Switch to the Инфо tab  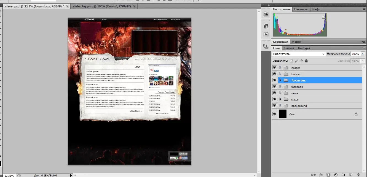click(316, 9)
